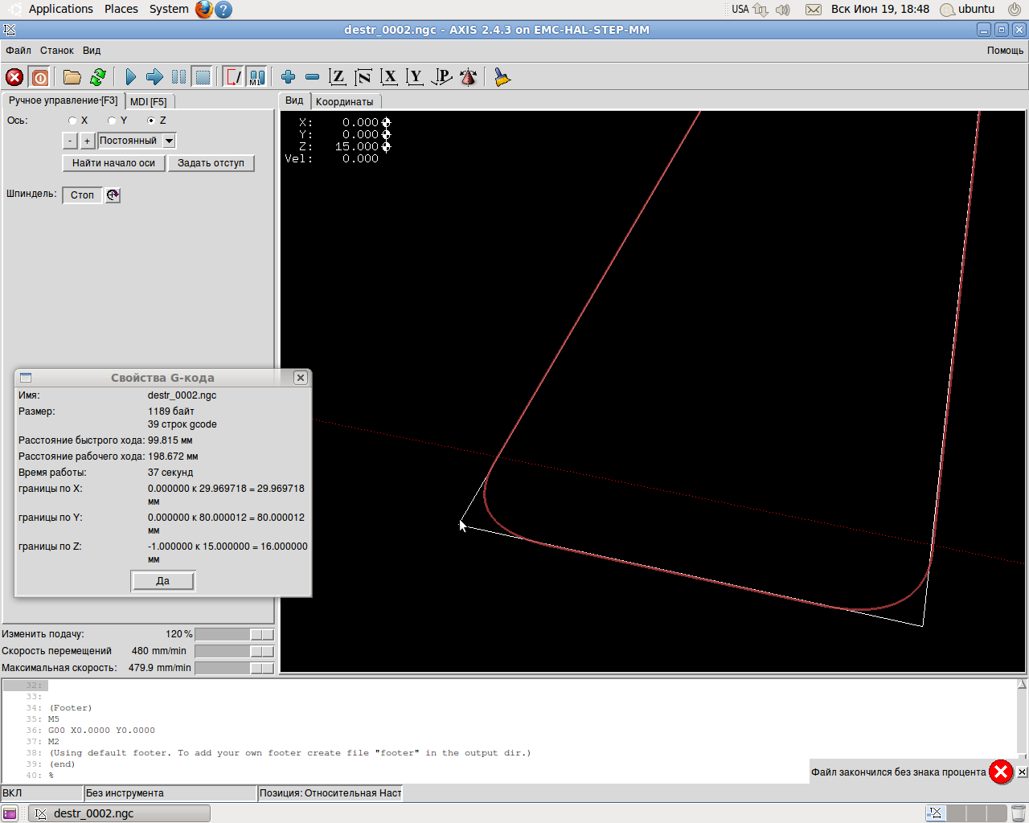Close the Свойства G-кода dialog
The width and height of the screenshot is (1029, 823).
pyautogui.click(x=301, y=378)
